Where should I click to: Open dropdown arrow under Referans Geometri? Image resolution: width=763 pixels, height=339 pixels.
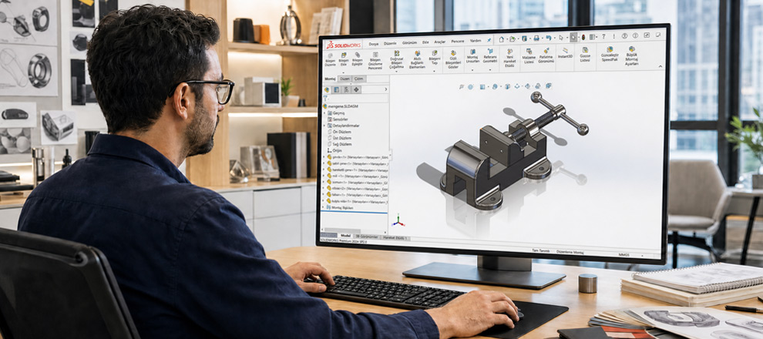[x=490, y=70]
